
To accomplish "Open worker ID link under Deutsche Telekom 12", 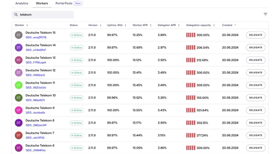I will pos(35,75).
